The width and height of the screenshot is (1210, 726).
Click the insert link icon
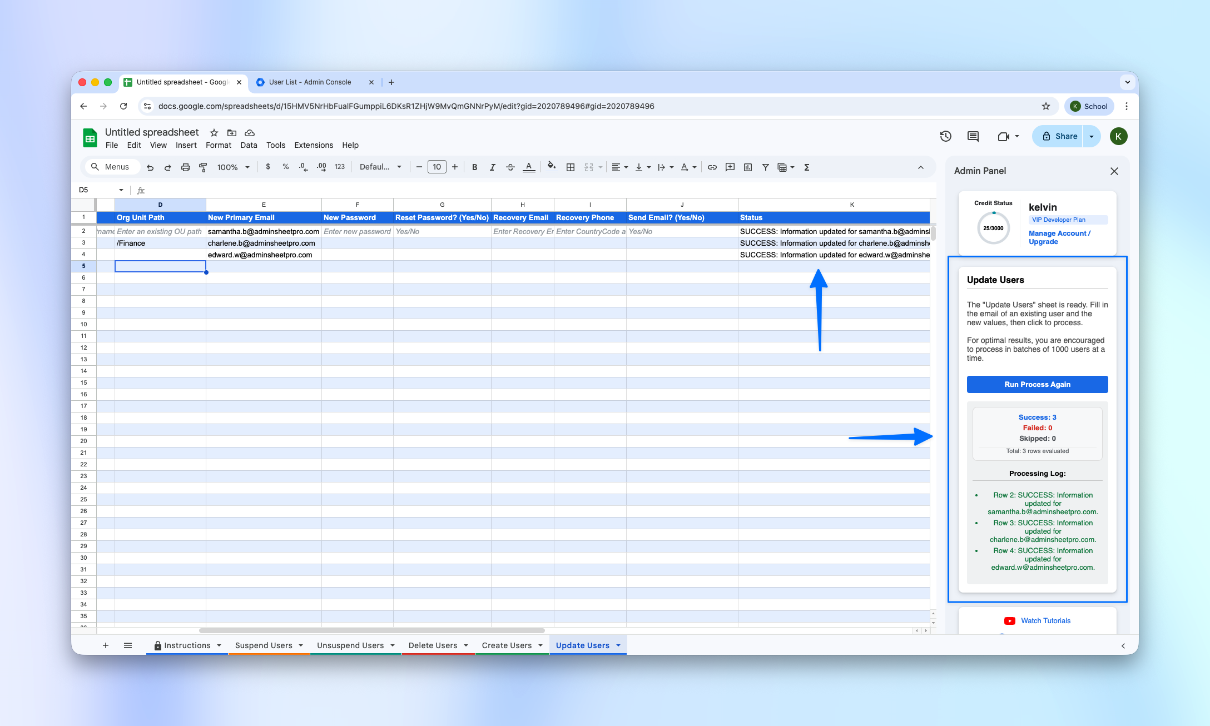(x=712, y=167)
